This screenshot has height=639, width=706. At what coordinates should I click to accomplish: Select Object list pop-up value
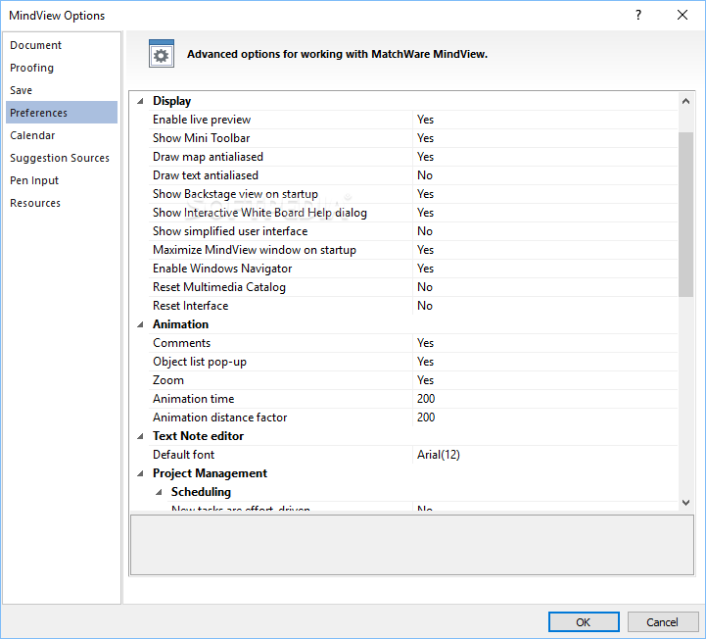(544, 362)
